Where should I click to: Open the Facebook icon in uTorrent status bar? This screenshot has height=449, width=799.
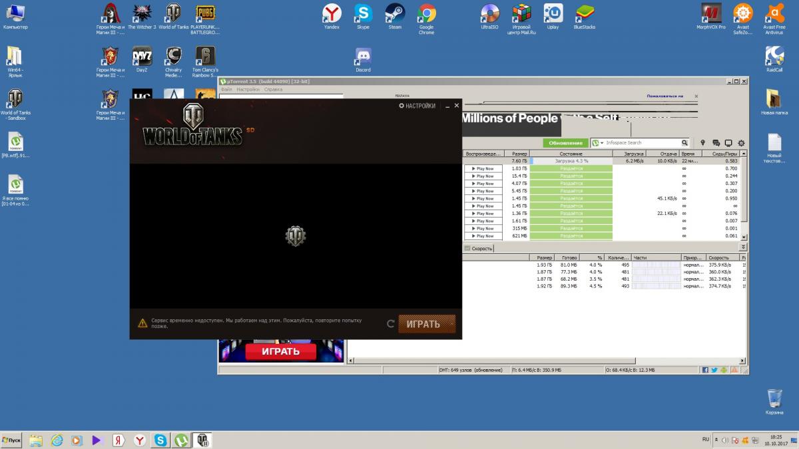[705, 370]
